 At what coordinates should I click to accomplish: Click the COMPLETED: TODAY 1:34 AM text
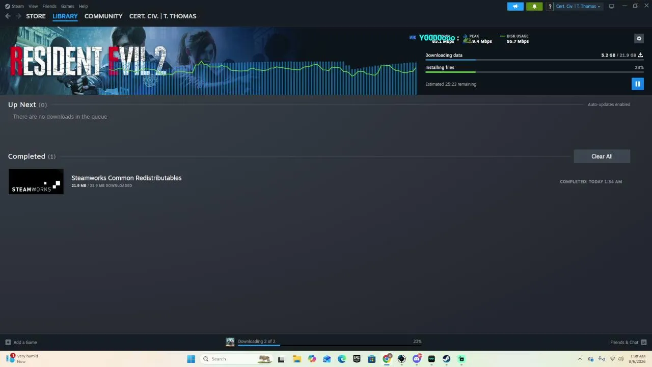pyautogui.click(x=591, y=181)
